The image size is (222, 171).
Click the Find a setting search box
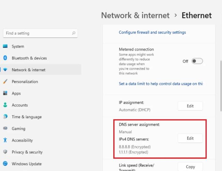click(x=40, y=33)
